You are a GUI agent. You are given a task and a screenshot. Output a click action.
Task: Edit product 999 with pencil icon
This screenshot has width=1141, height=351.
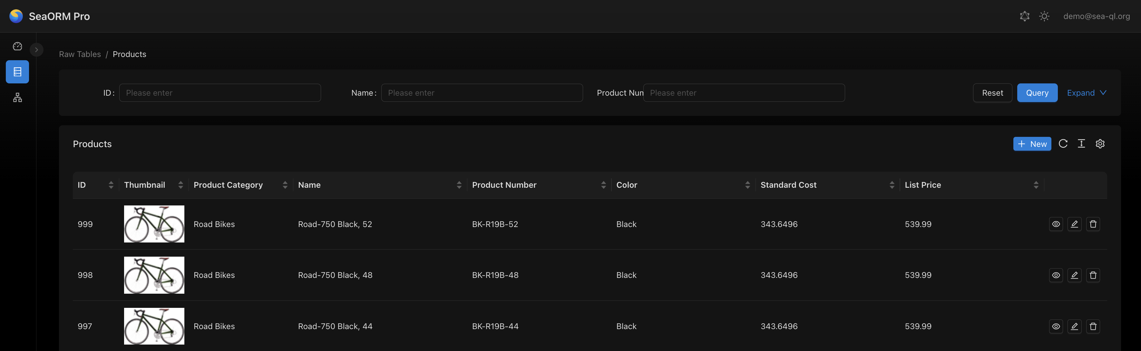[1074, 224]
